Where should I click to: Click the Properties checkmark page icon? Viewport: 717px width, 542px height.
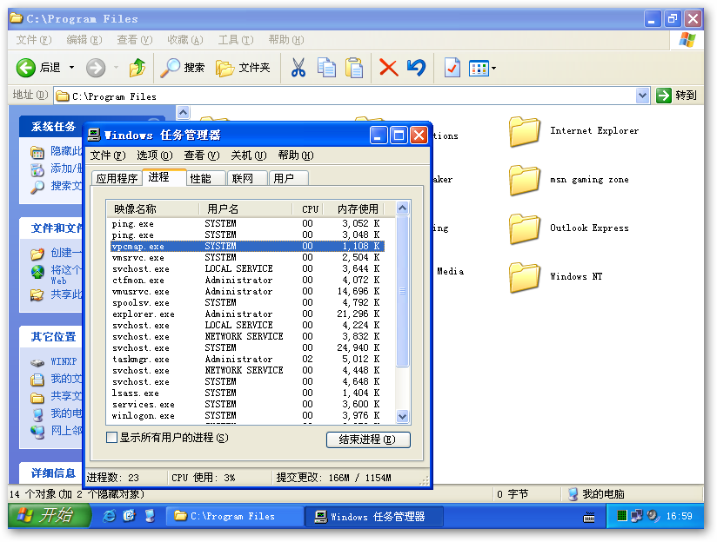pyautogui.click(x=452, y=68)
